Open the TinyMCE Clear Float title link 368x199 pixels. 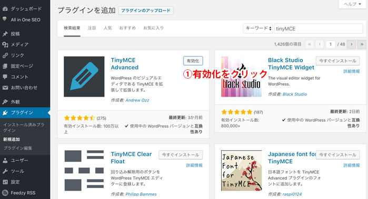tap(131, 158)
